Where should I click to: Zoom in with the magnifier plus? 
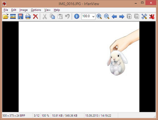click(99, 17)
